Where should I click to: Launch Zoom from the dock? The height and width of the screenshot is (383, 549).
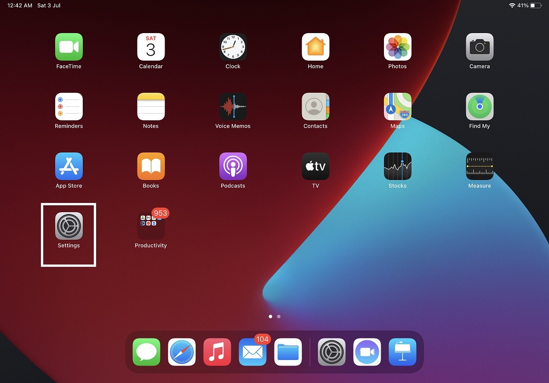pos(367,352)
